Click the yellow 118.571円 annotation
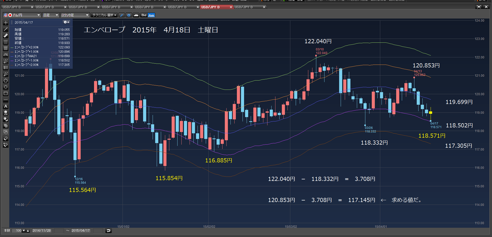 (x=432, y=136)
